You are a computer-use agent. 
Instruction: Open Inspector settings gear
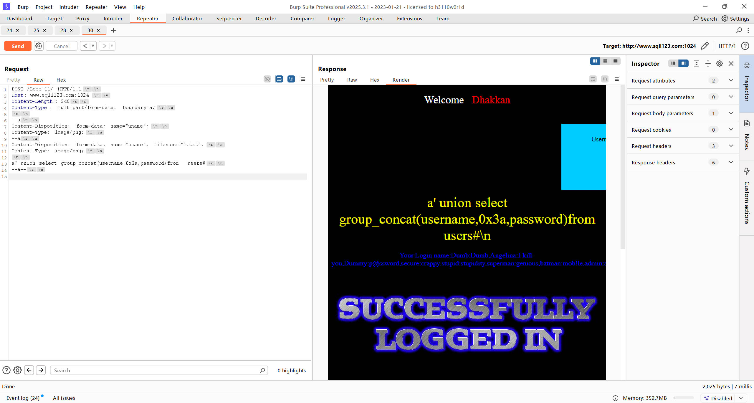720,64
